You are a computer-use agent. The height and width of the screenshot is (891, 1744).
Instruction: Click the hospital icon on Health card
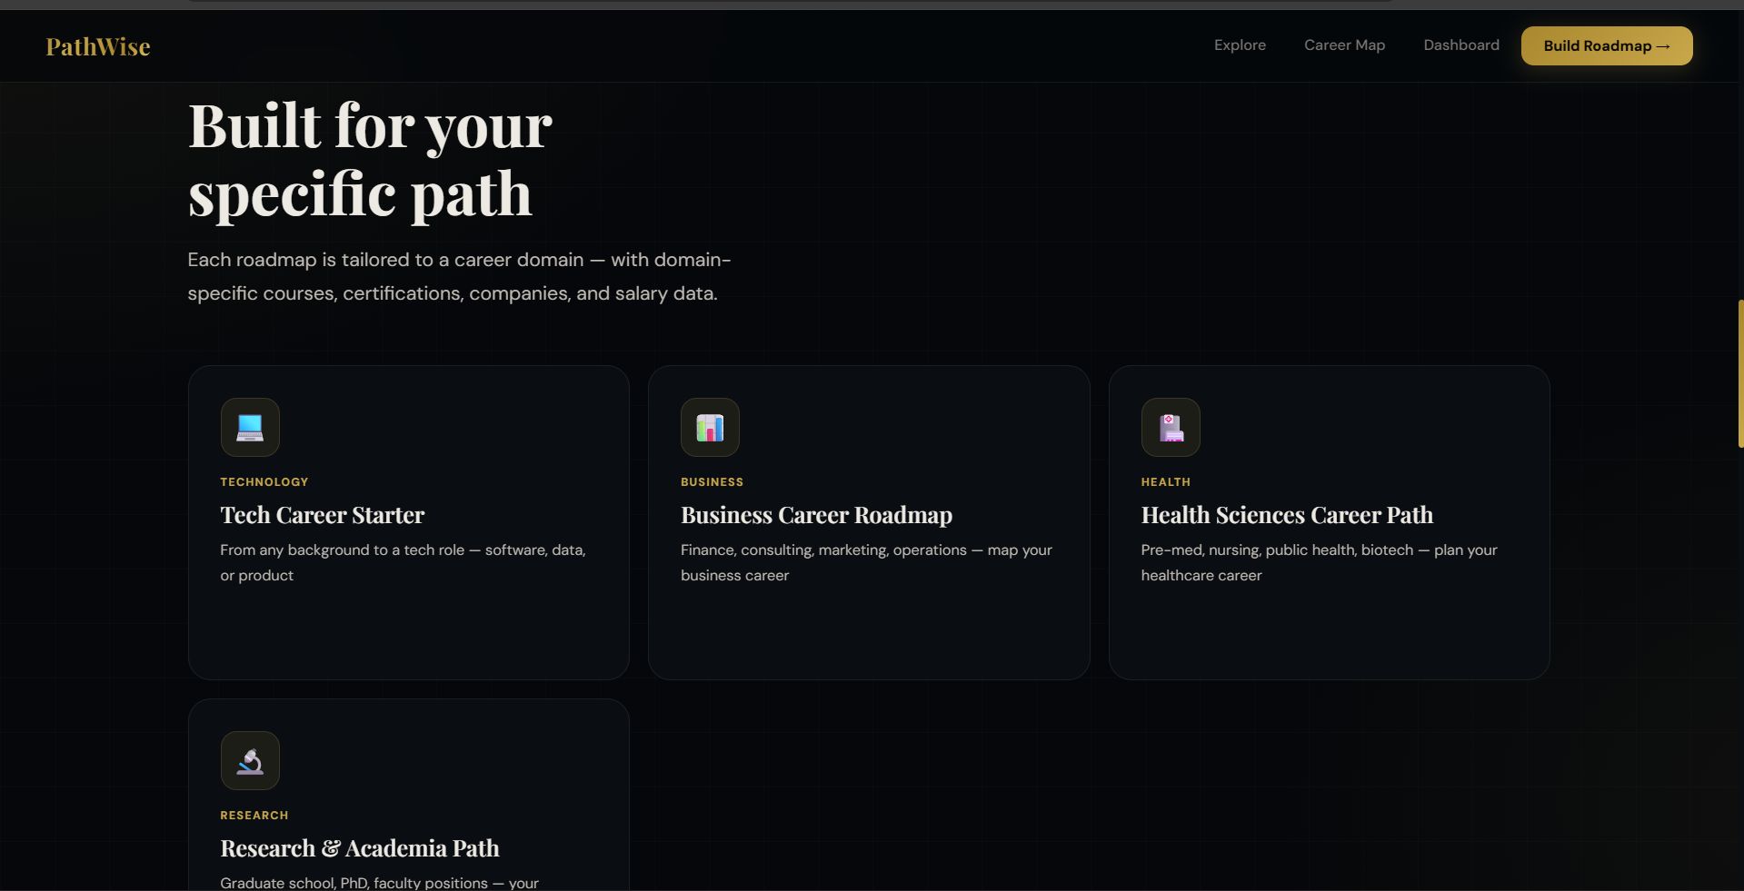pyautogui.click(x=1171, y=427)
